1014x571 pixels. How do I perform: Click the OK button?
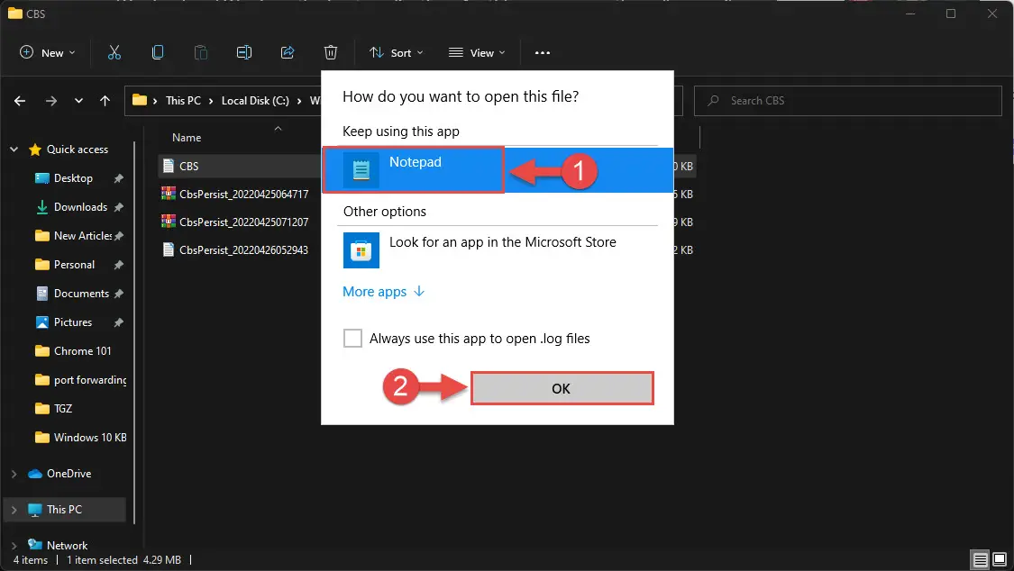tap(562, 388)
